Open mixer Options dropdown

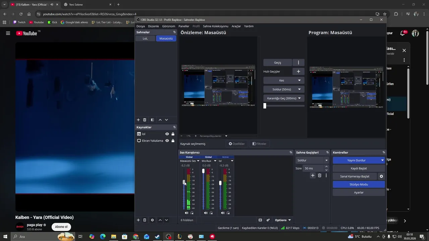click(x=283, y=220)
